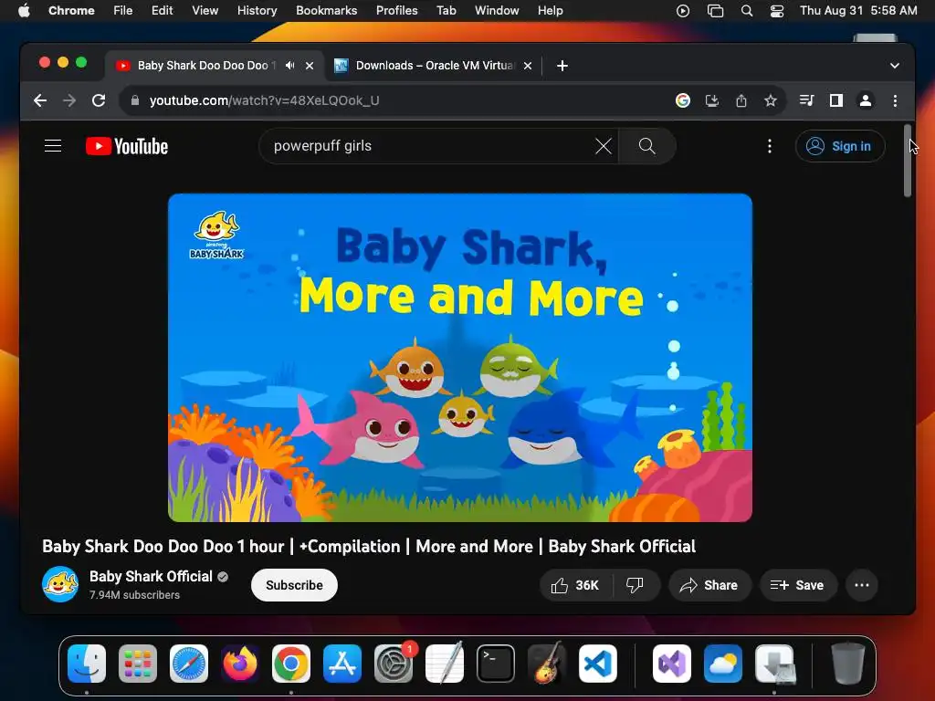
Task: Save the video to a playlist
Action: 798,585
